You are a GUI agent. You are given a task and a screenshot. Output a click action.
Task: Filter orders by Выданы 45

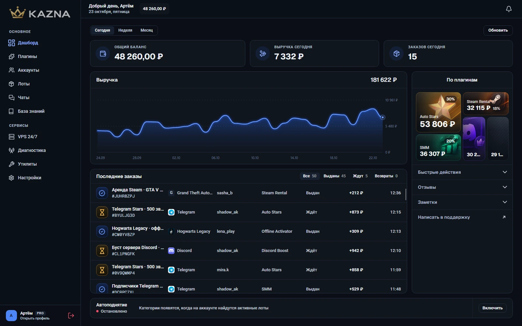pyautogui.click(x=334, y=176)
